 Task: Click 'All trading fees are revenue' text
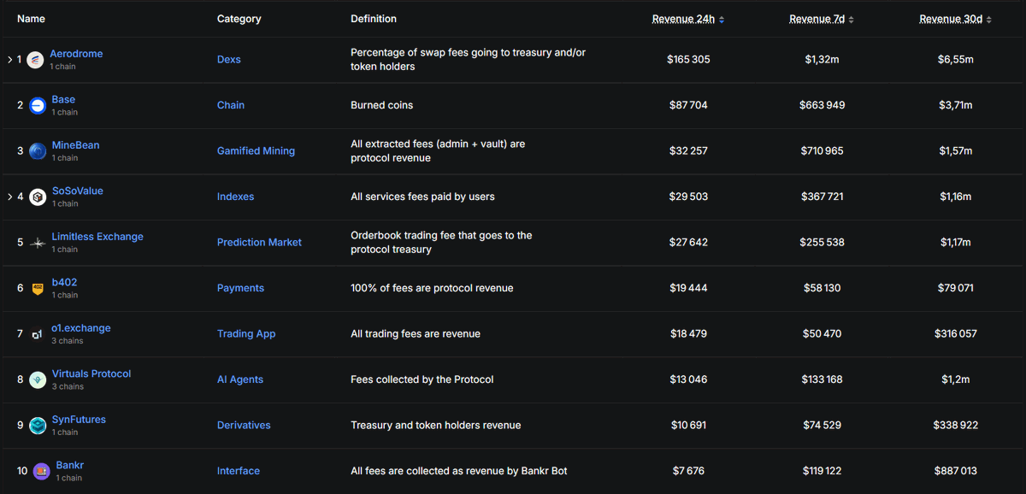(416, 334)
